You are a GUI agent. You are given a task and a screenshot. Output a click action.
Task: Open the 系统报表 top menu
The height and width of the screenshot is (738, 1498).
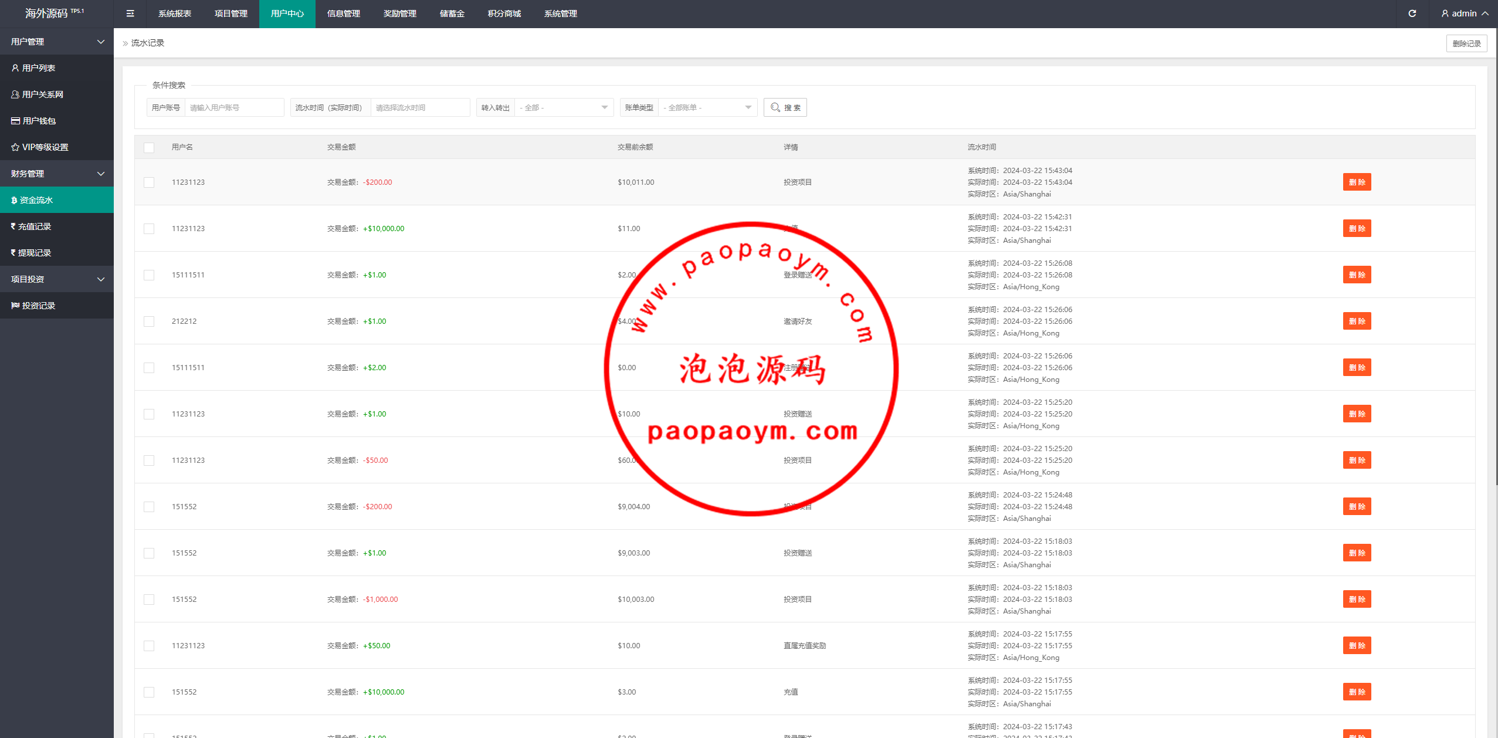(175, 13)
